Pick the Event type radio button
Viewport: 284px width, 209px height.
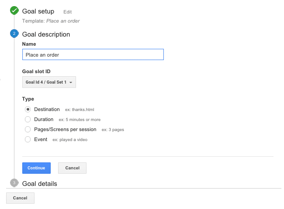(x=28, y=139)
